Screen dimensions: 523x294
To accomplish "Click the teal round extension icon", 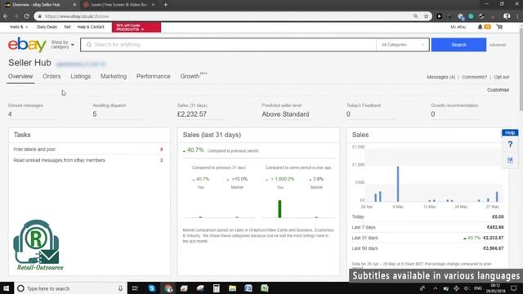I will (471, 16).
